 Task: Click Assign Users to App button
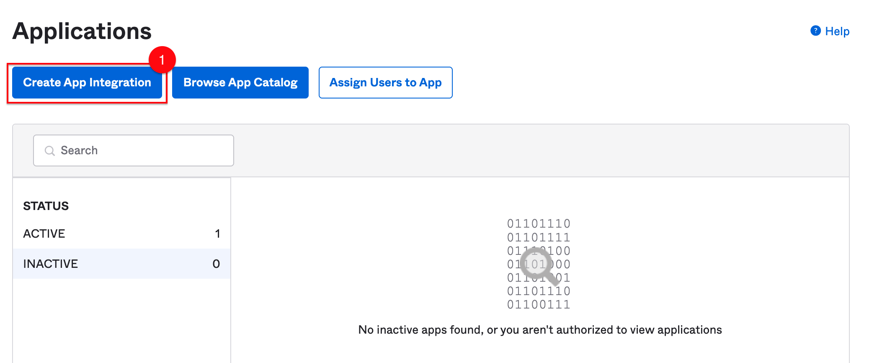pos(386,83)
